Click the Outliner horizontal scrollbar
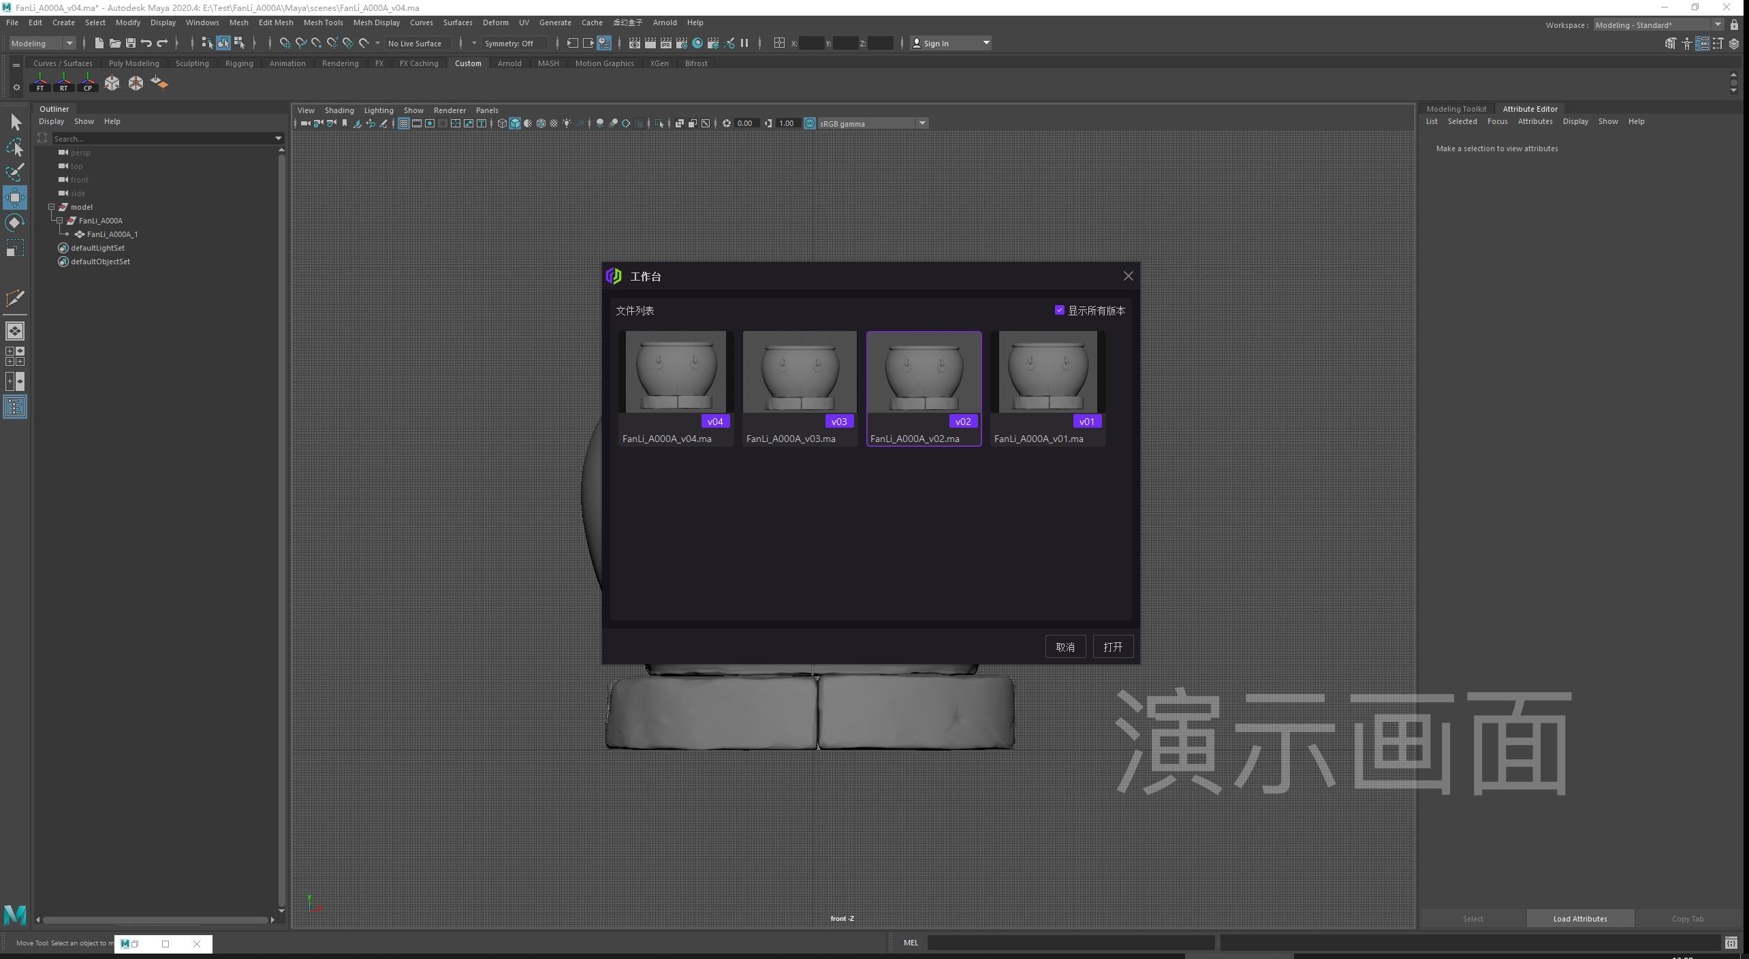This screenshot has width=1749, height=959. [x=155, y=919]
